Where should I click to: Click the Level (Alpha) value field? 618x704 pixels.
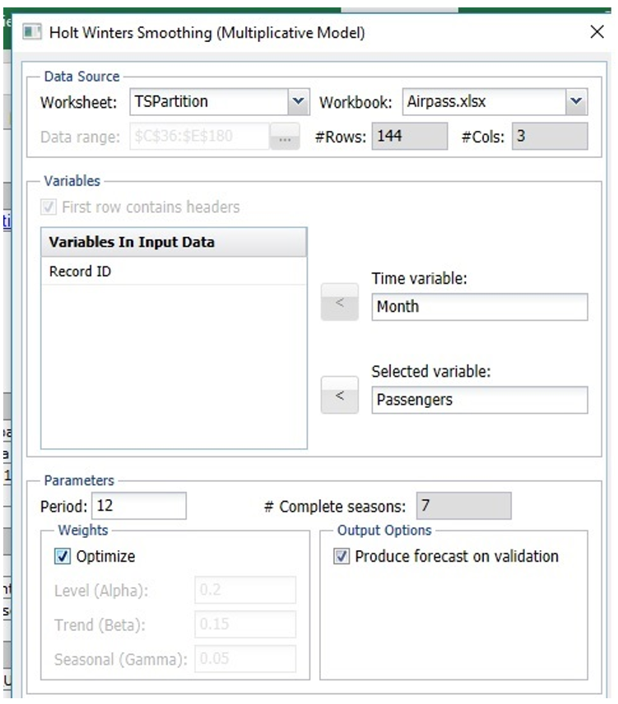pos(245,591)
